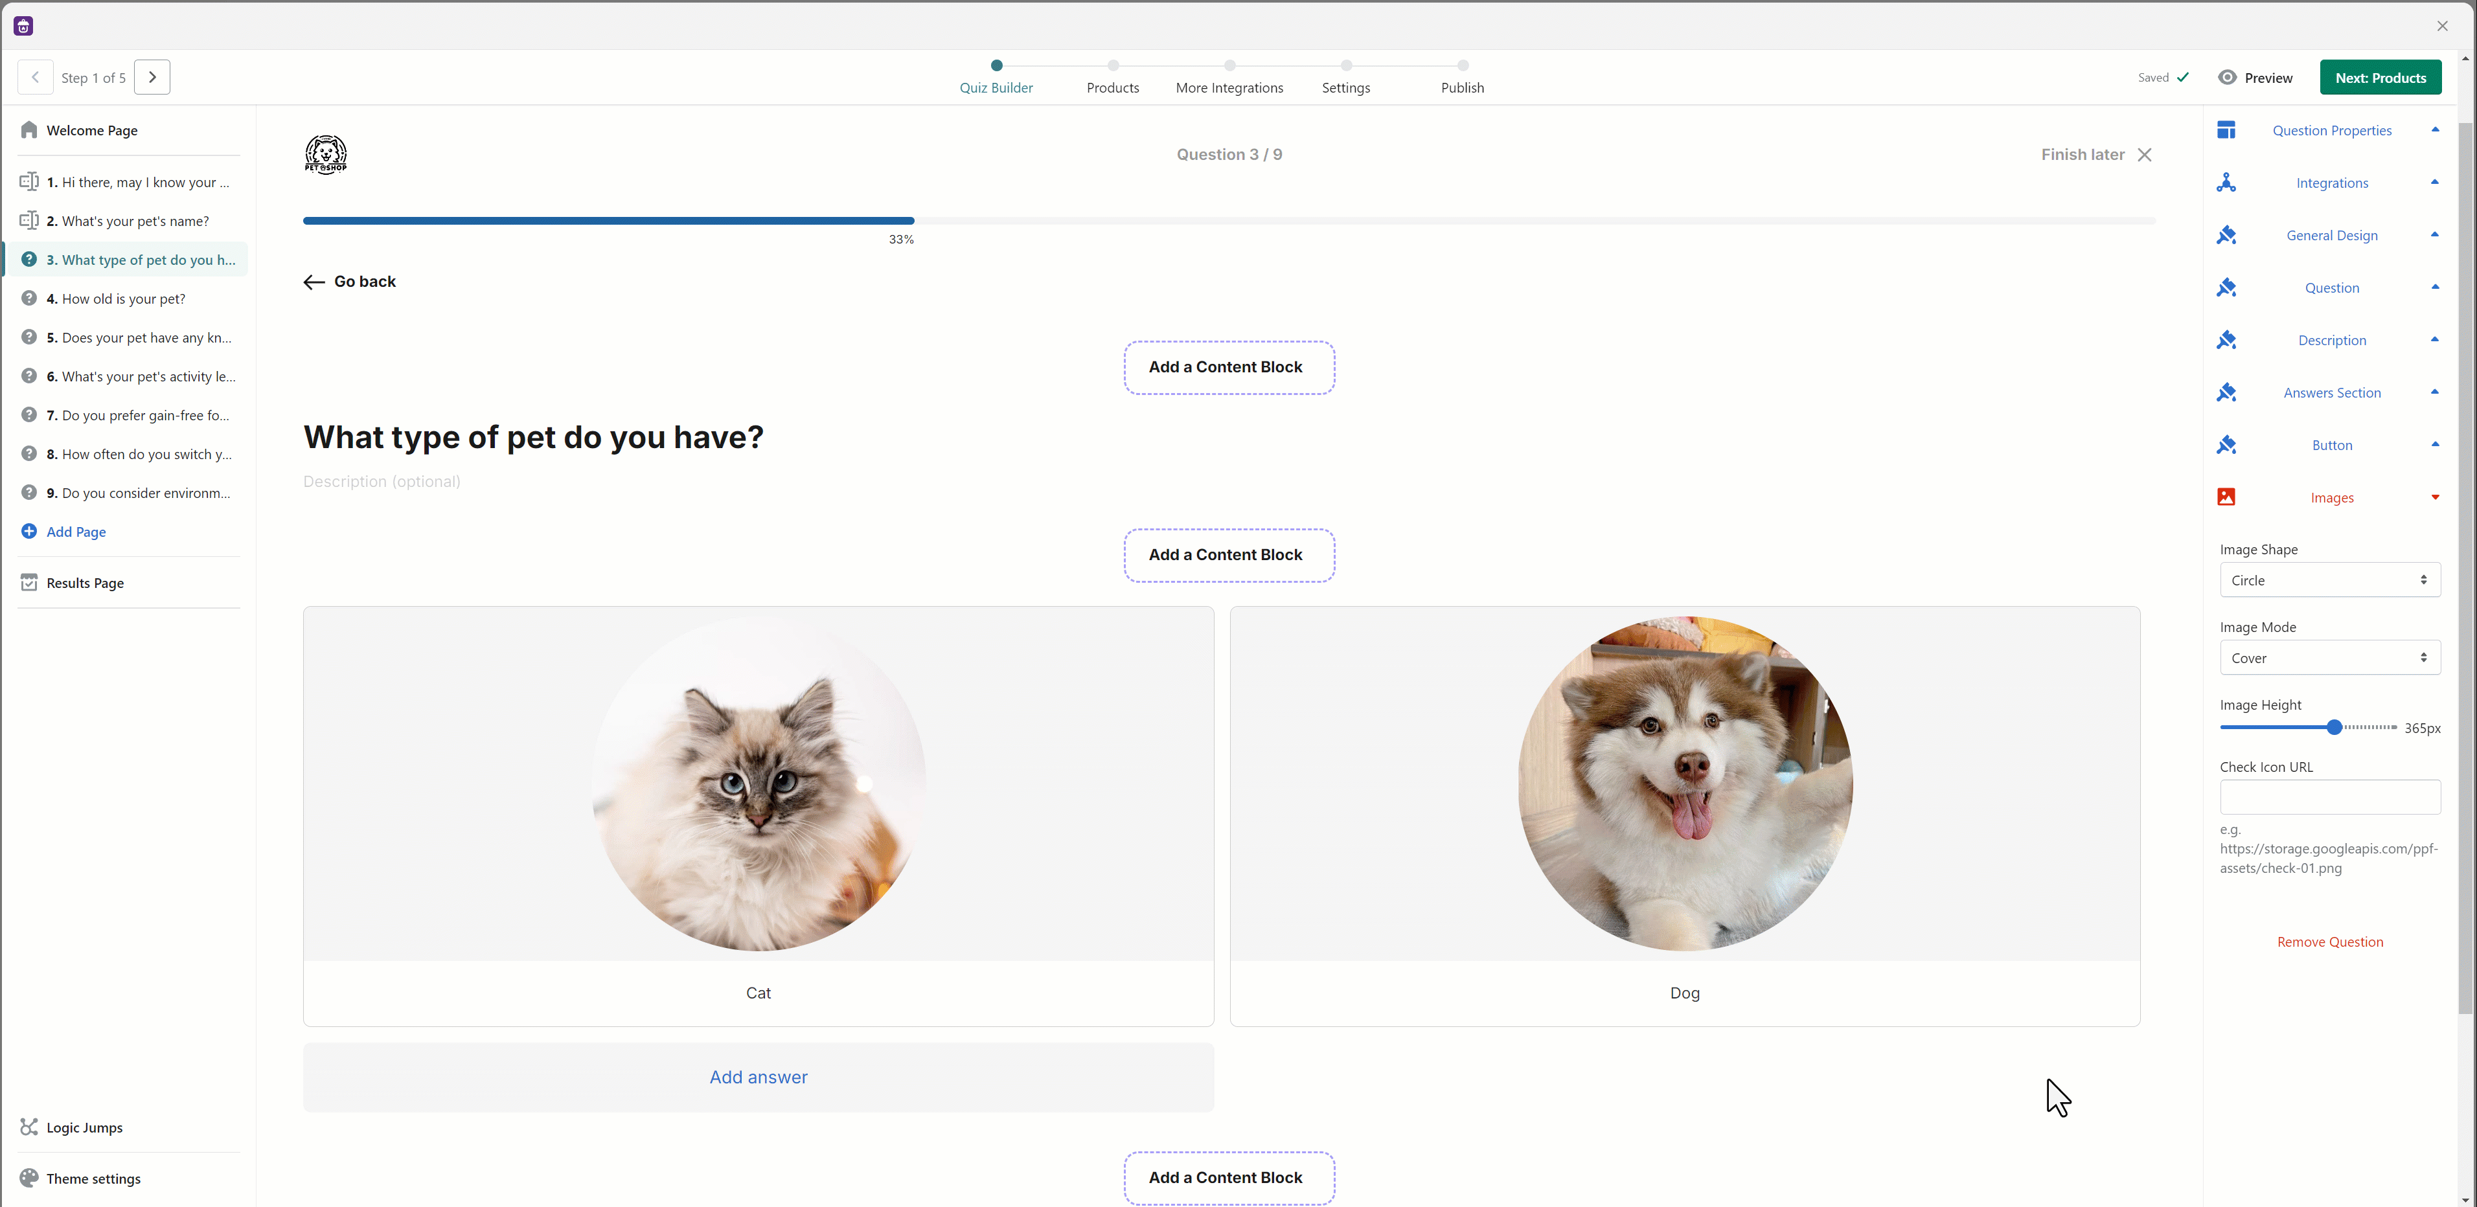Click the purple app logo icon

(x=24, y=26)
